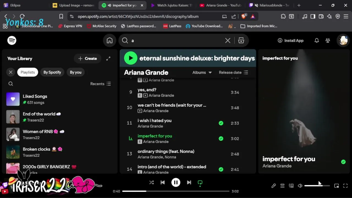Click the Liked Songs heart thumbnail

13,99
